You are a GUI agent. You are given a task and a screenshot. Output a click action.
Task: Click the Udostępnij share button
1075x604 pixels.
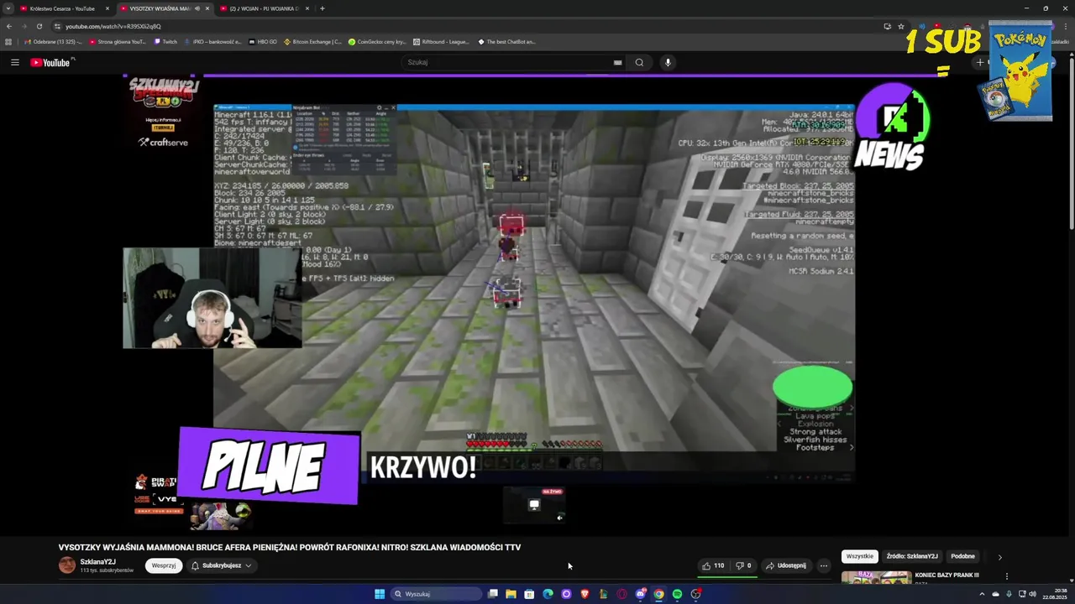pyautogui.click(x=786, y=565)
